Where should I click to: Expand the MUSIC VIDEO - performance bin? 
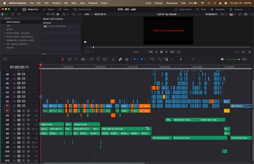pyautogui.click(x=4, y=37)
